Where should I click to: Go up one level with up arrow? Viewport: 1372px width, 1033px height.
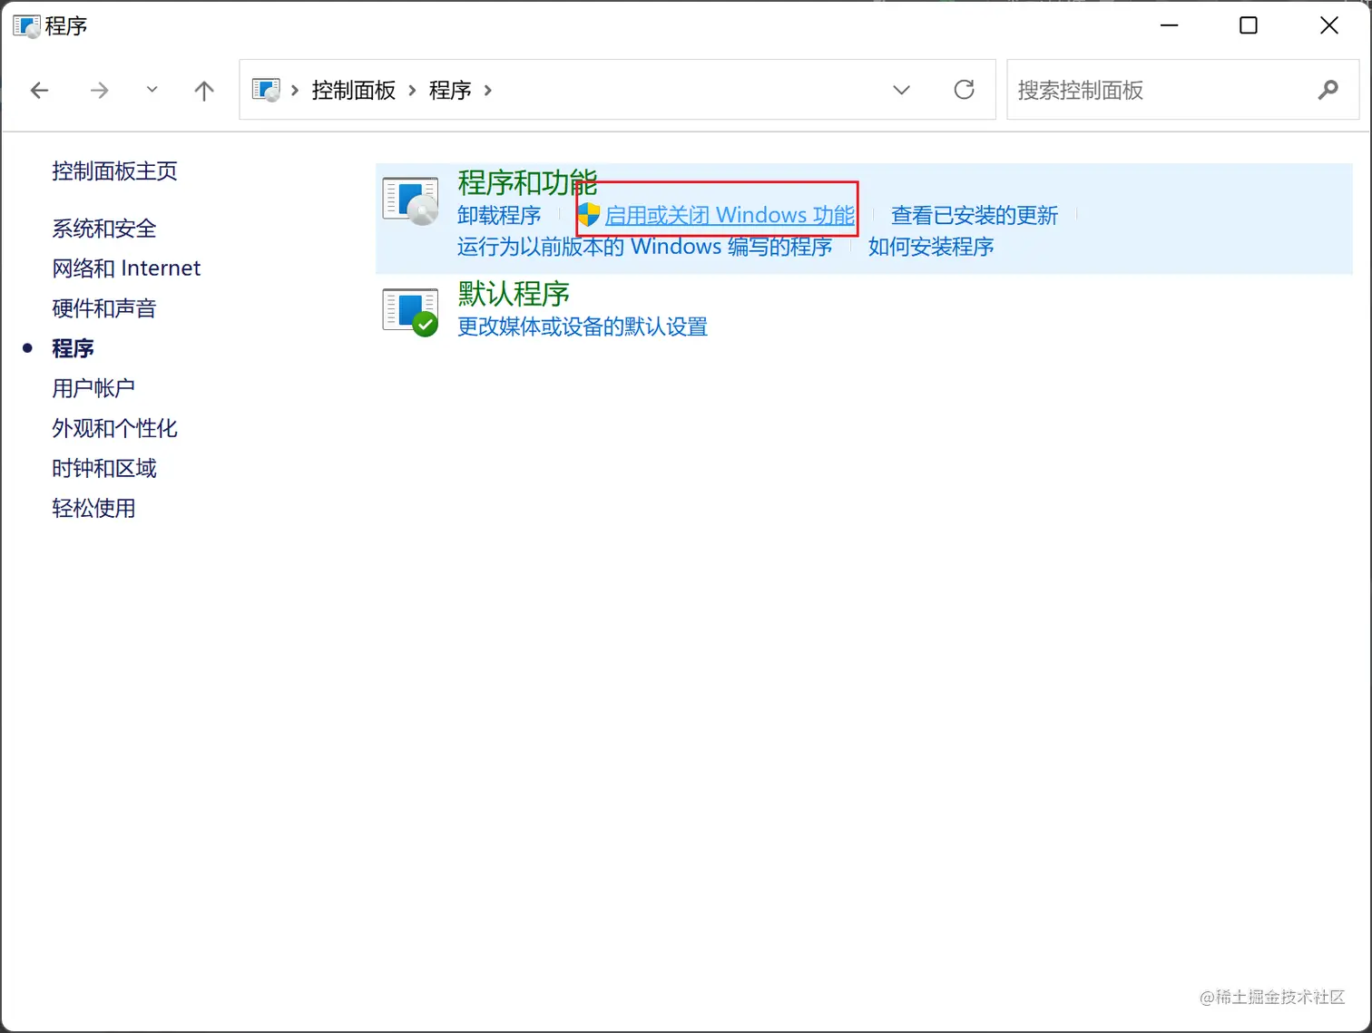tap(204, 90)
